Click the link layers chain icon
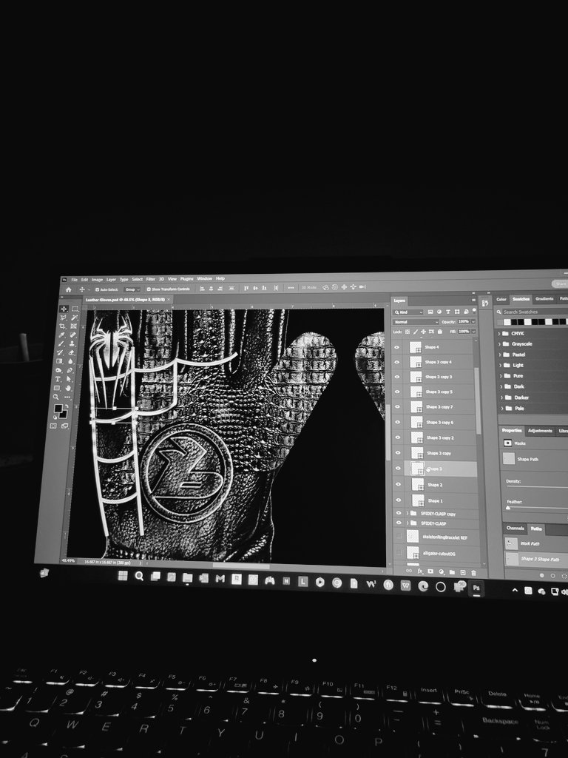 pos(409,571)
